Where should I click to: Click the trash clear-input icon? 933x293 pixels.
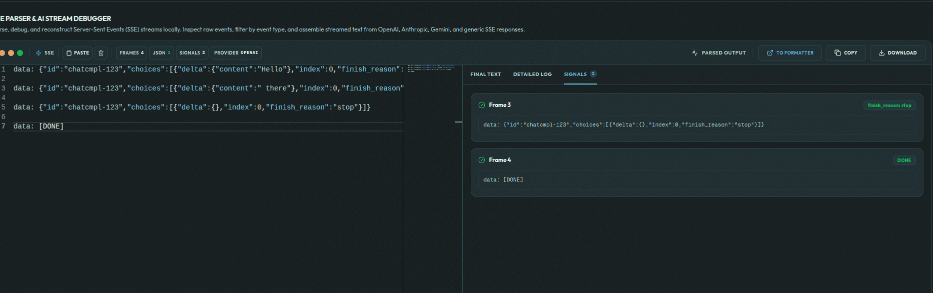(x=101, y=53)
